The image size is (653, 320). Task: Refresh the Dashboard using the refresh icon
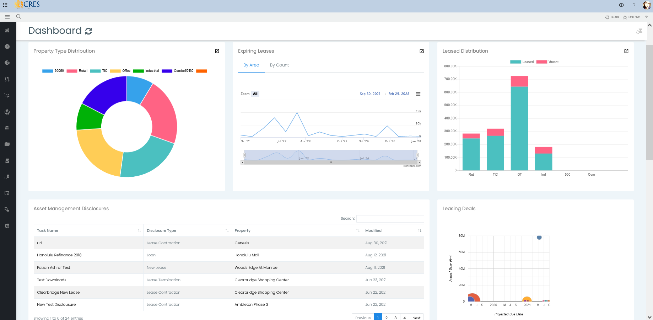[88, 31]
